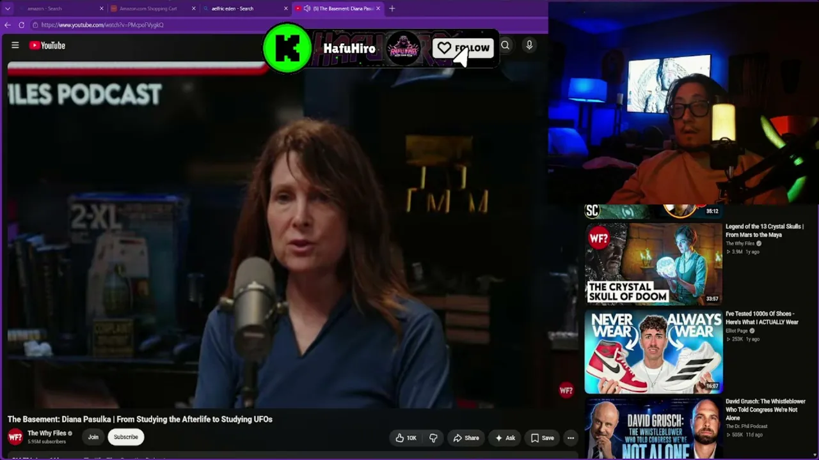Viewport: 819px width, 460px height.
Task: Close the 'aelfric eden - Search' tab
Action: coord(285,8)
